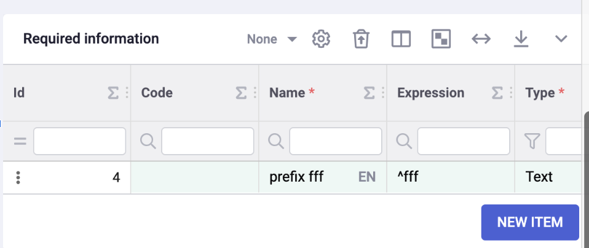The image size is (589, 248).
Task: Toggle the column layout split icon
Action: pos(401,39)
